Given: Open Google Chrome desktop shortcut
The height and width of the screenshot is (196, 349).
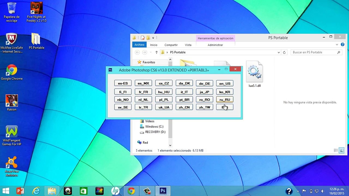Looking at the screenshot, I should [x=12, y=72].
